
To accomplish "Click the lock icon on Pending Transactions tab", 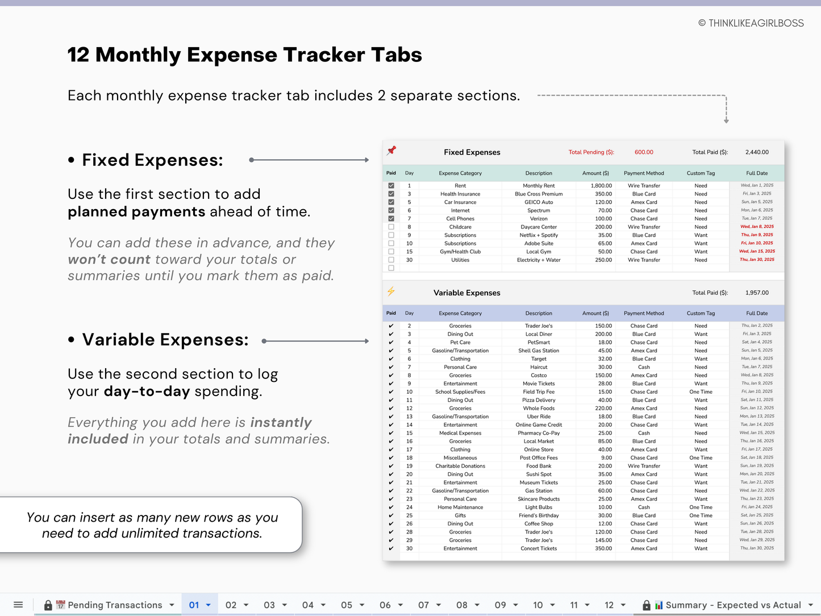I will point(48,605).
